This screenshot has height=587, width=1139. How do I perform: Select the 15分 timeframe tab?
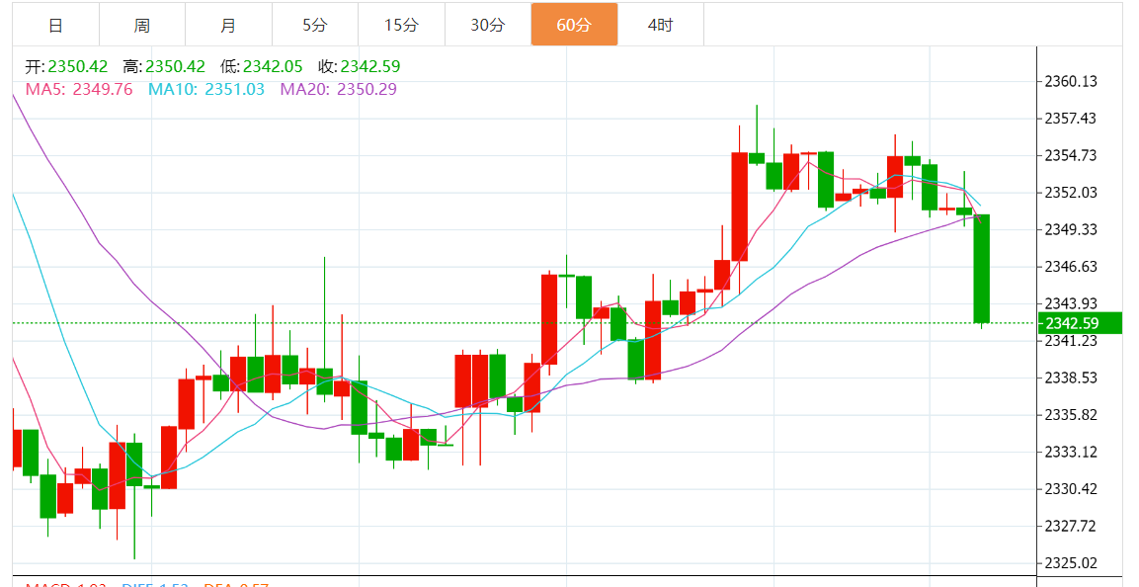coord(401,25)
